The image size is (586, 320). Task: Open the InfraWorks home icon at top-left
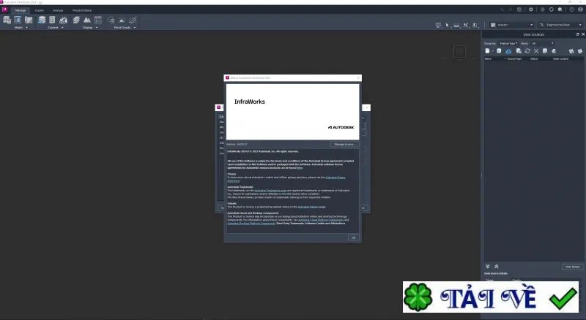(x=5, y=9)
